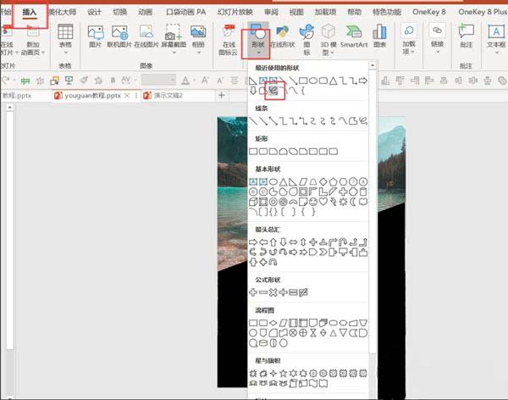Open the 帮助 (Help) tab

click(x=354, y=13)
